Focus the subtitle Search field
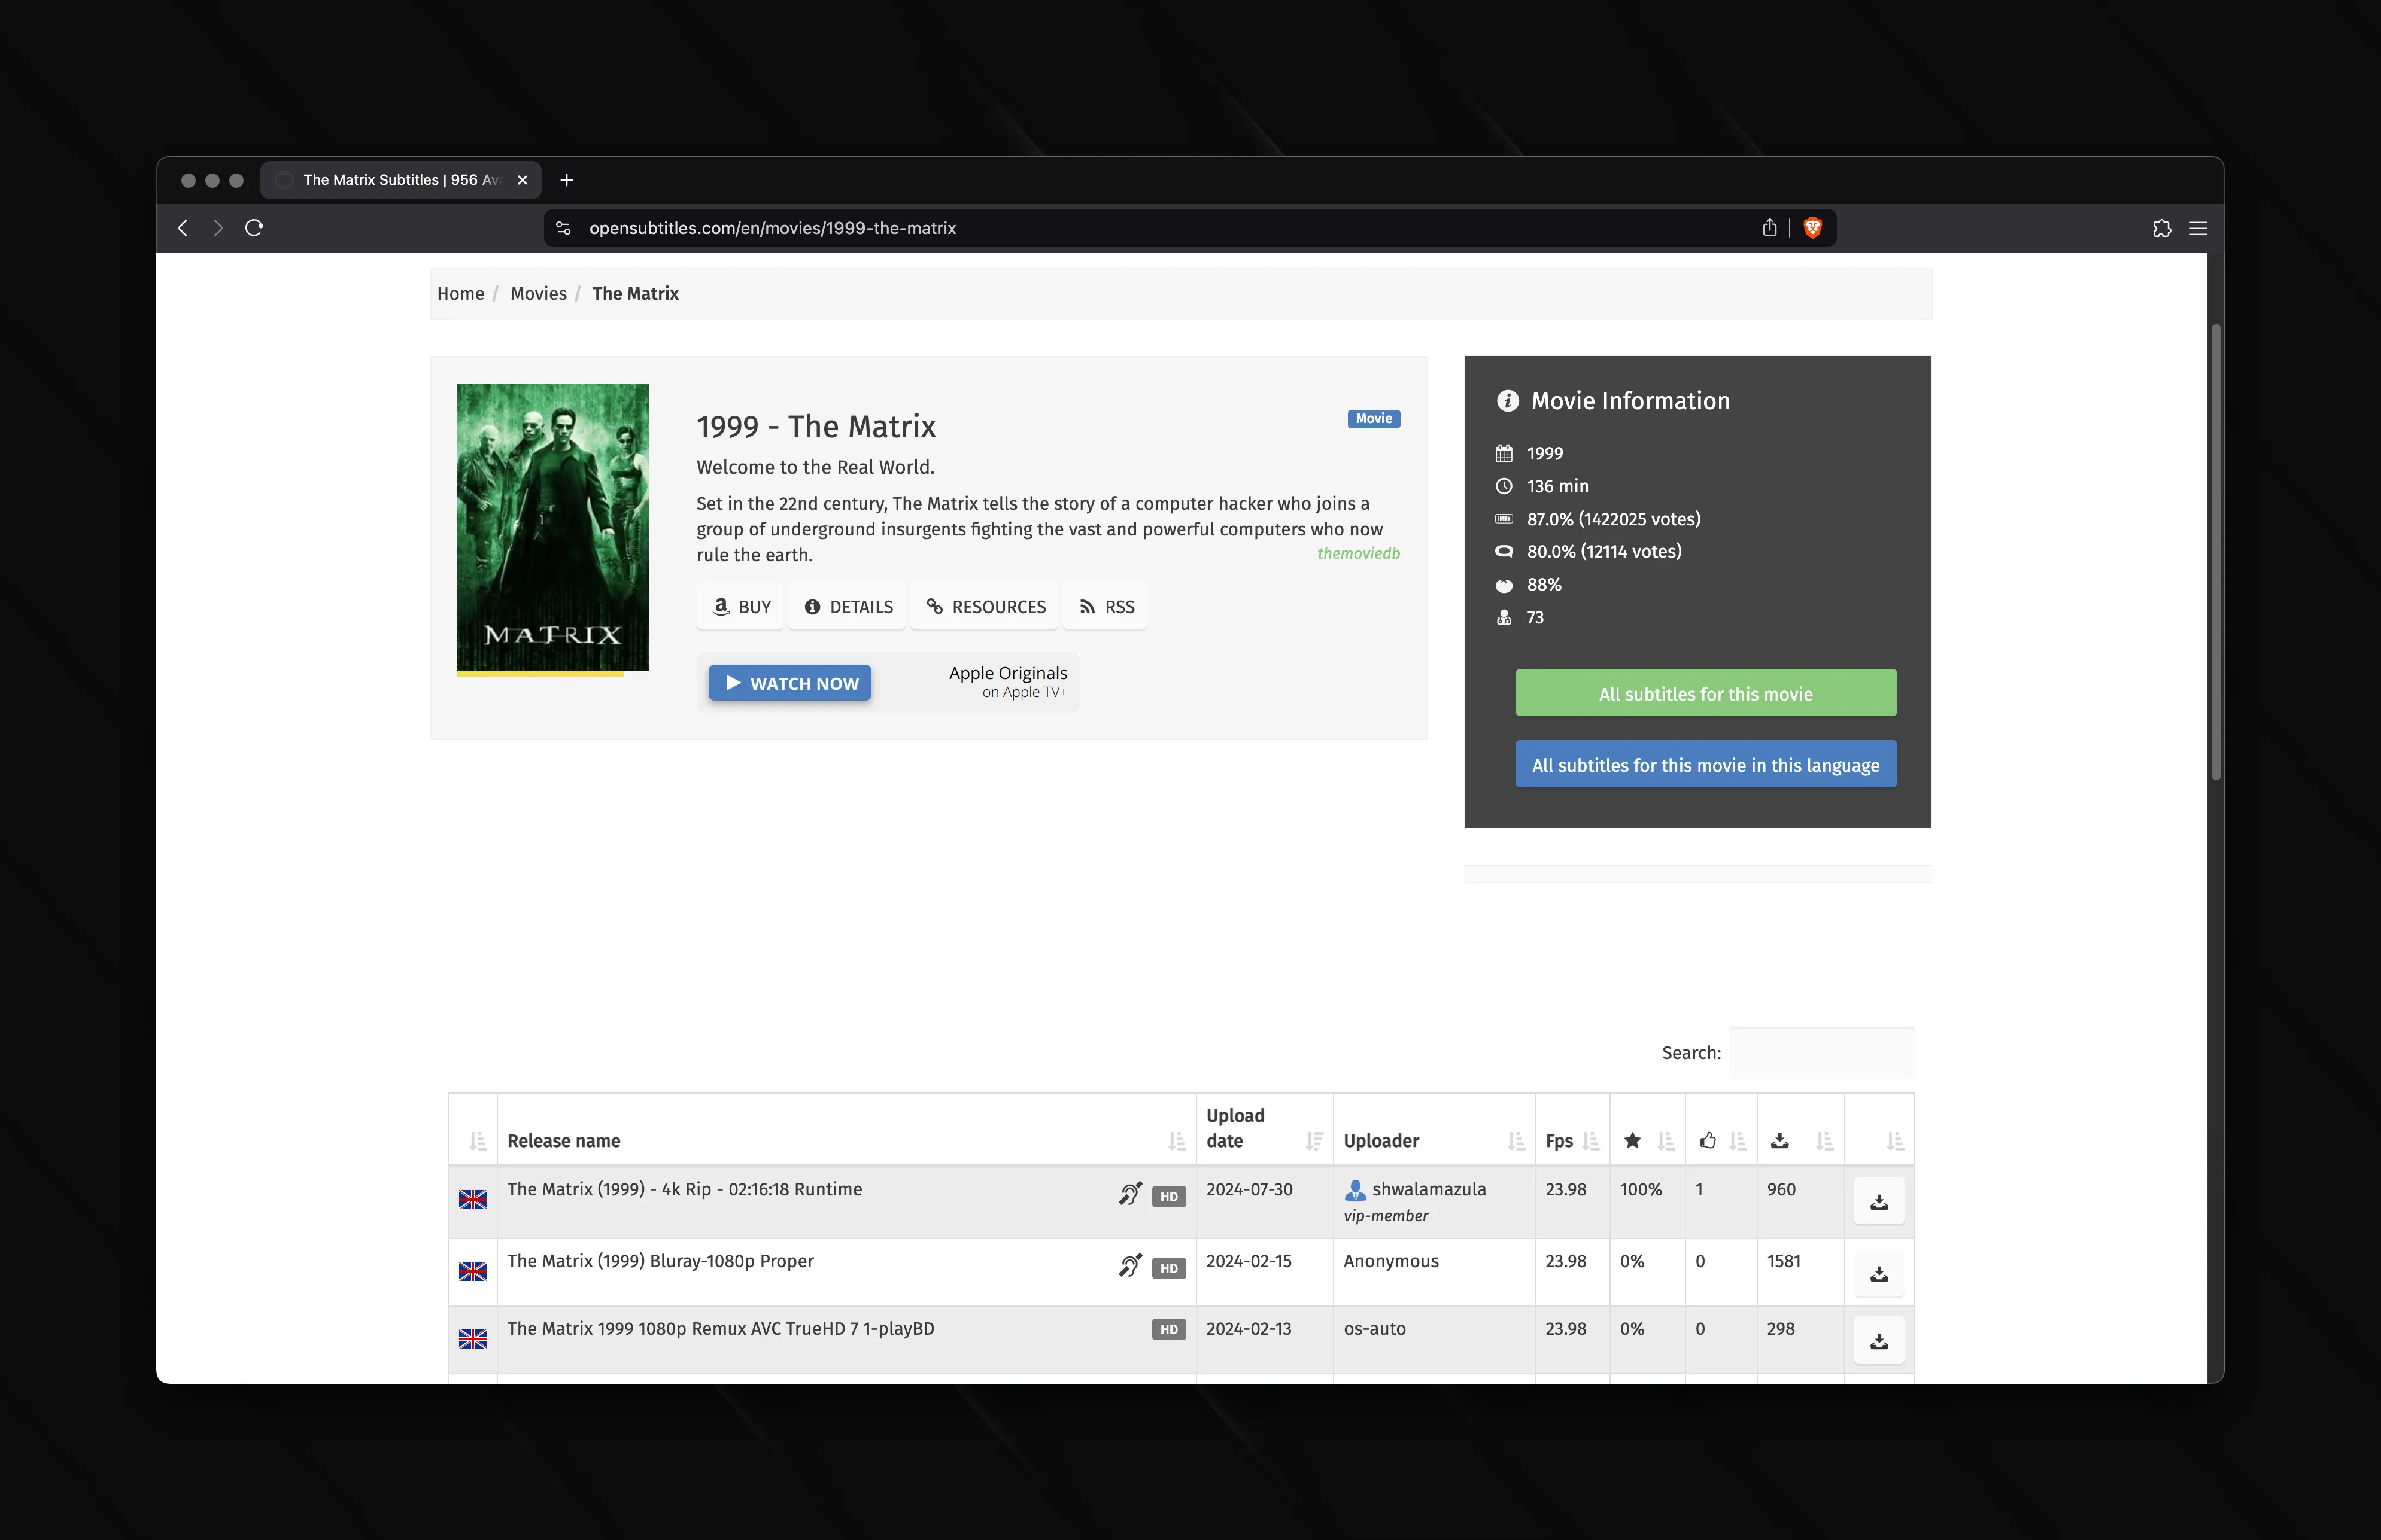2381x1540 pixels. (x=1821, y=1052)
